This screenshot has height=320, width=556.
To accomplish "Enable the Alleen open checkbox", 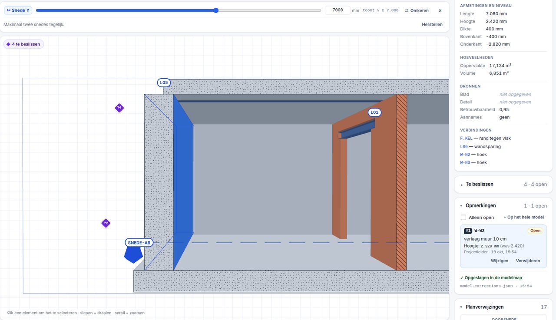I will (x=463, y=218).
